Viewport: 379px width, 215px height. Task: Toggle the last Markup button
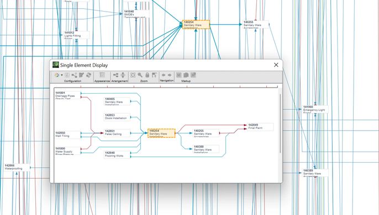point(193,75)
